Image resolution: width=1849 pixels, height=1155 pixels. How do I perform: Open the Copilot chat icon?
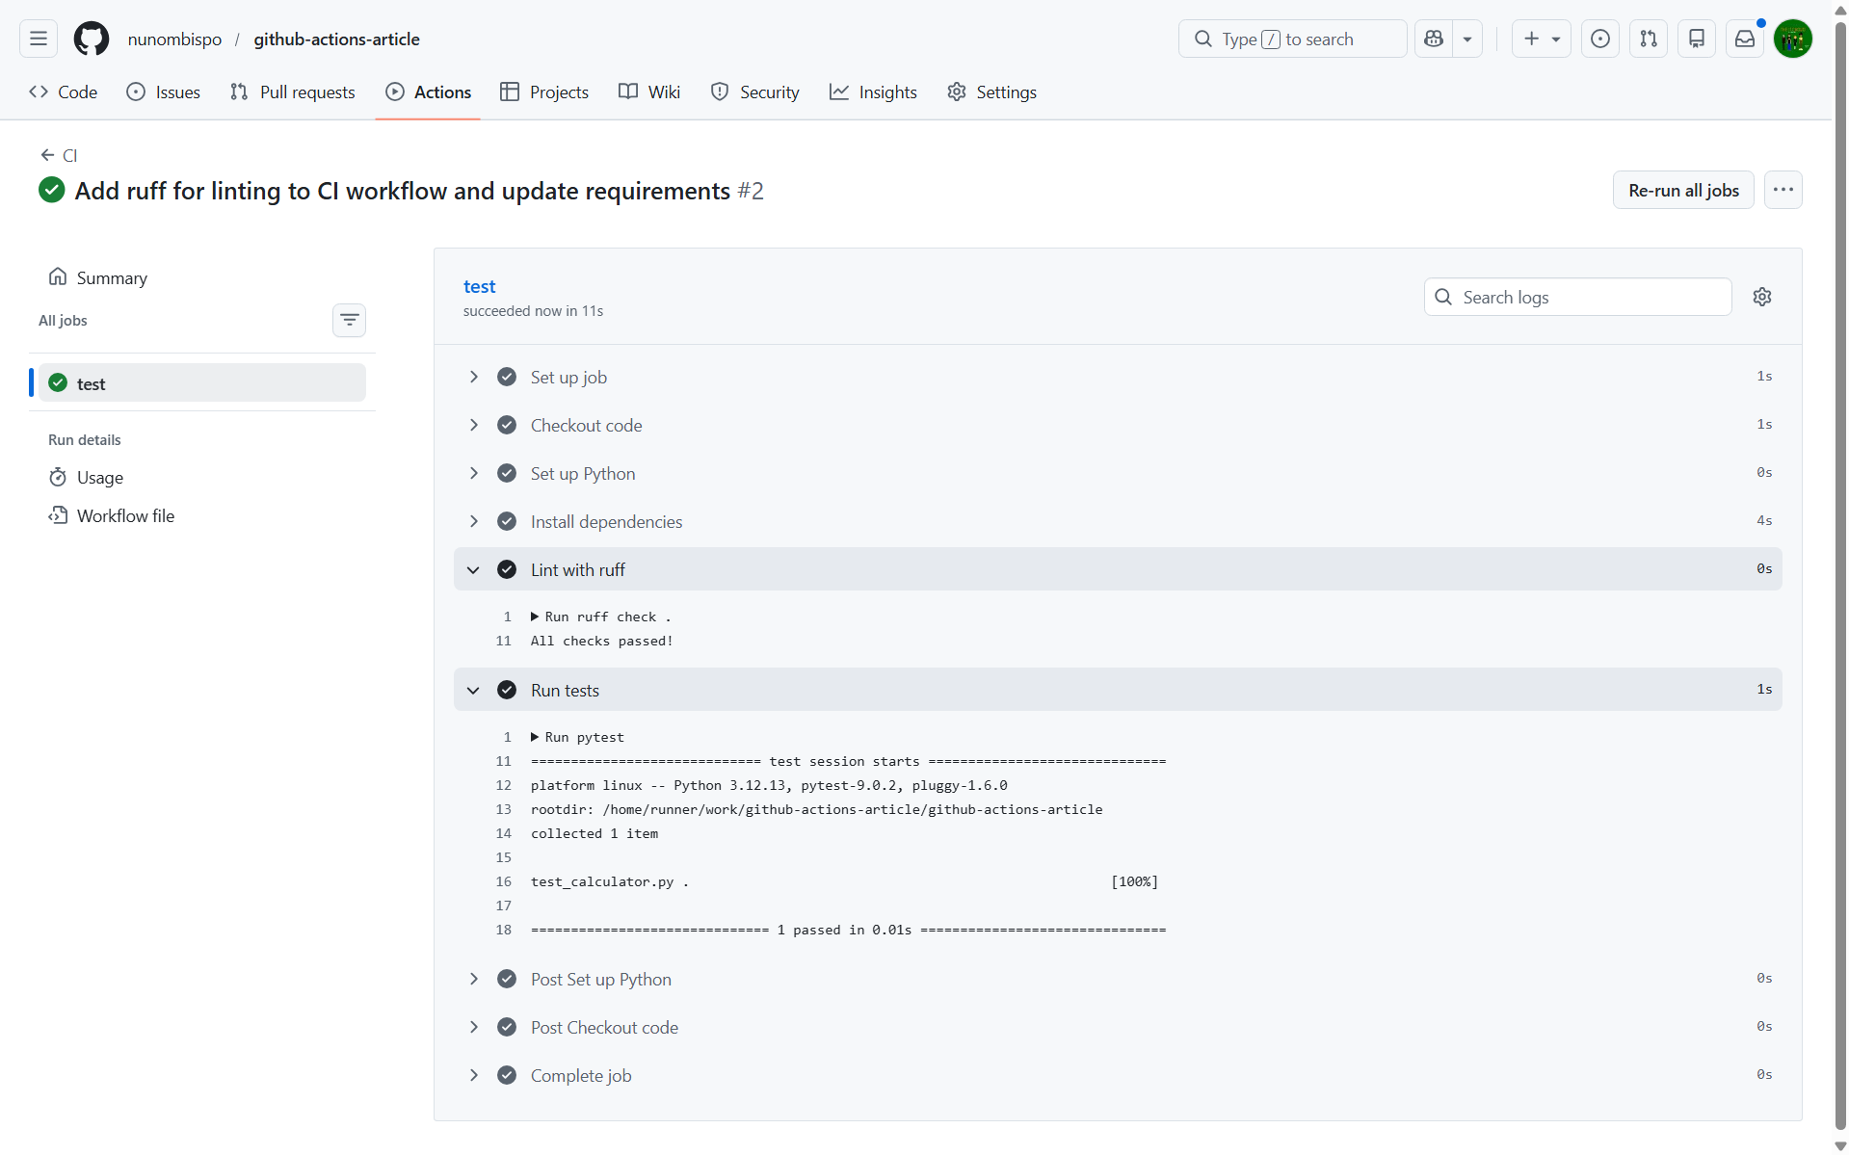(1434, 39)
